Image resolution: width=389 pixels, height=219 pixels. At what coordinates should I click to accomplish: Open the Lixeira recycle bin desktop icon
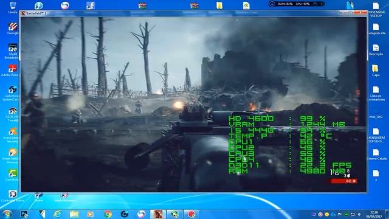[x=13, y=7]
